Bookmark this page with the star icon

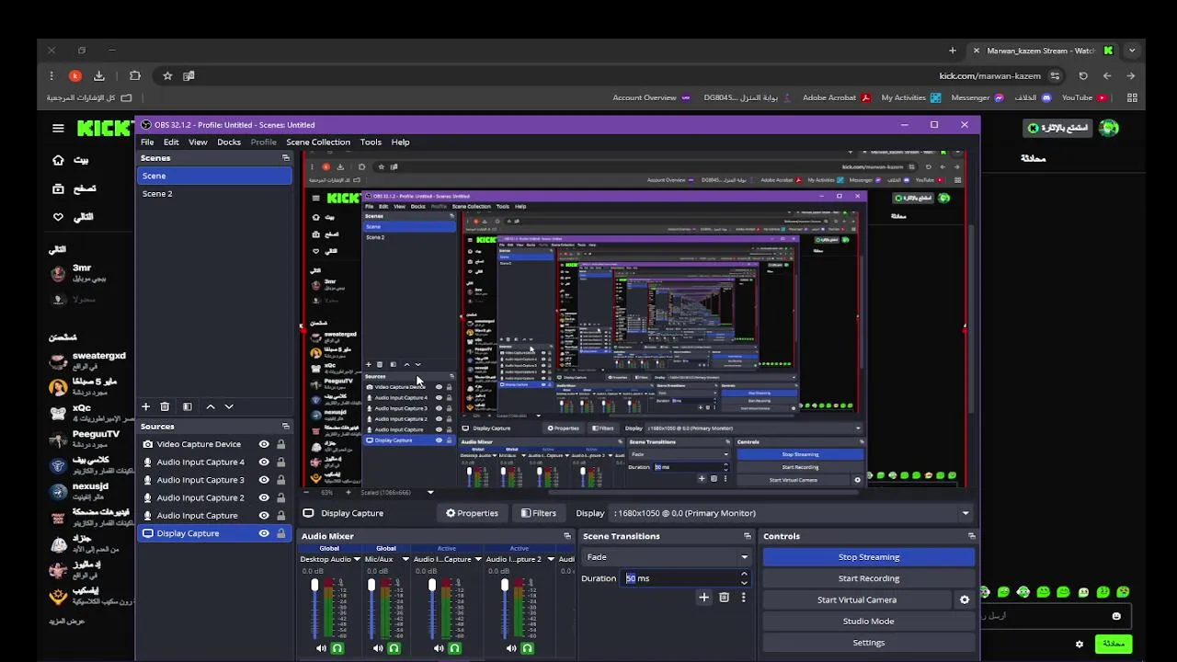167,76
